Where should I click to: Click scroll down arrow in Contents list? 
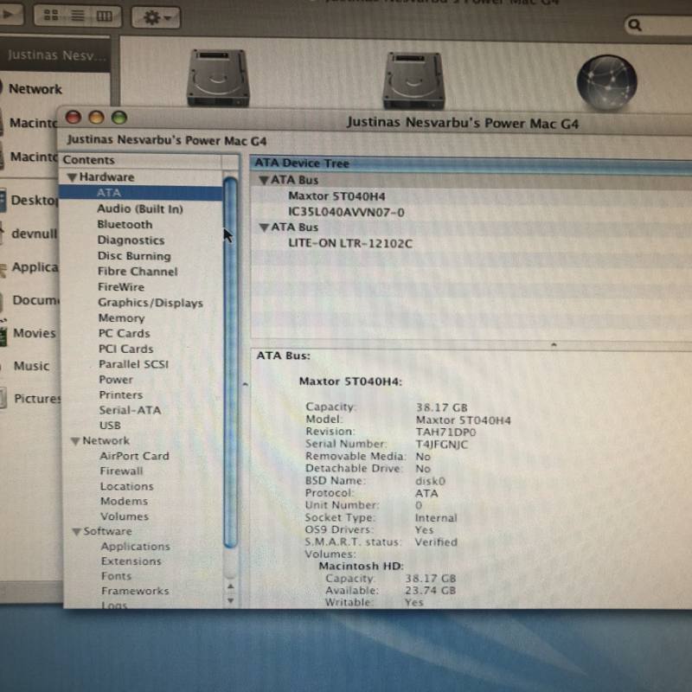(x=230, y=600)
